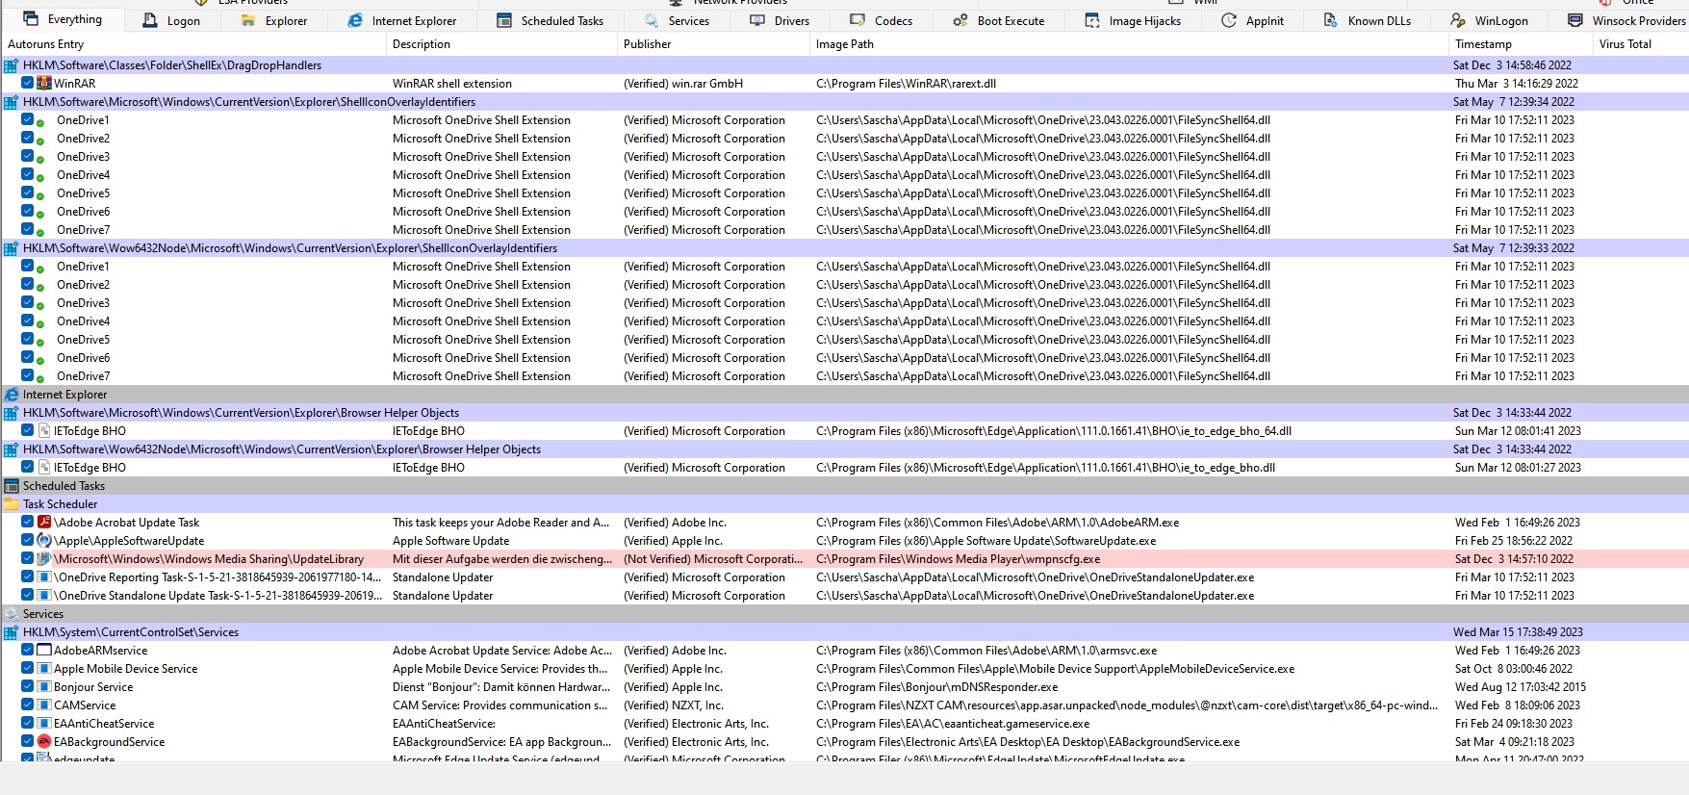Click the WinRAR entry icon
The image size is (1689, 795).
[x=43, y=83]
